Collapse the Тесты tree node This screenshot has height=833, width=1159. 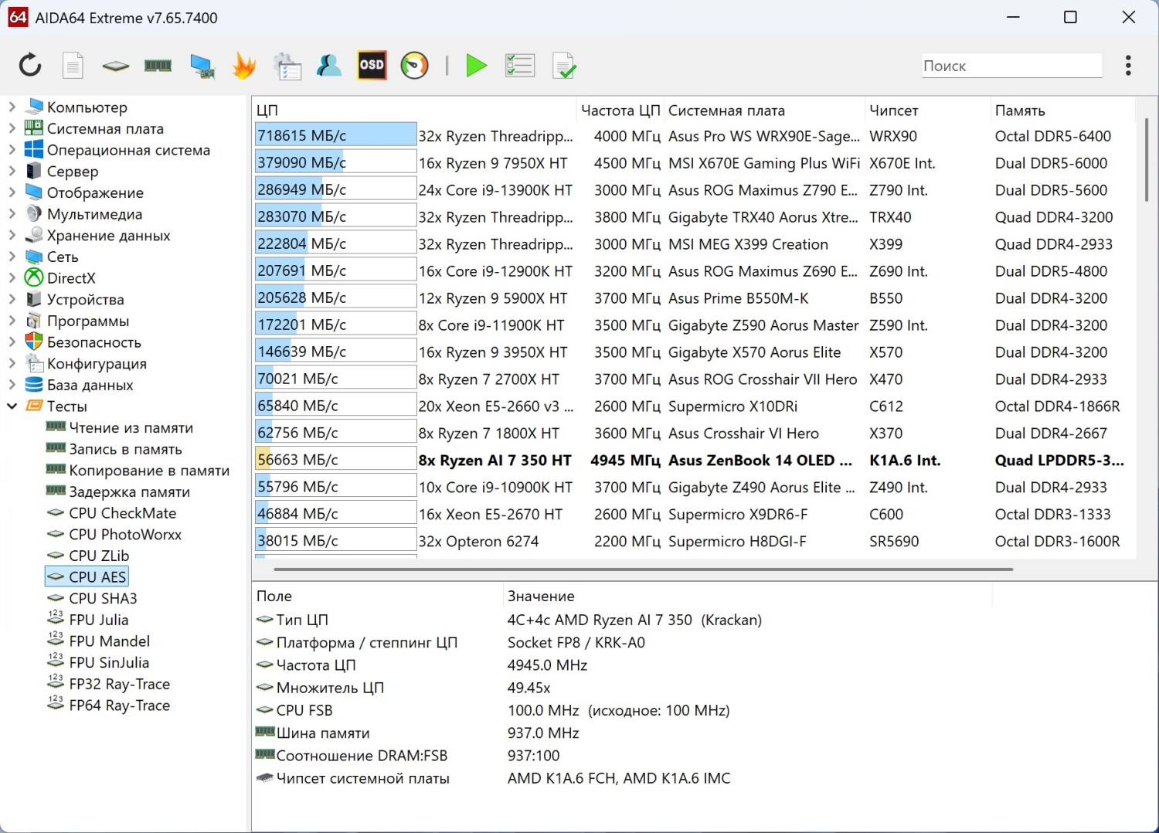coord(12,406)
